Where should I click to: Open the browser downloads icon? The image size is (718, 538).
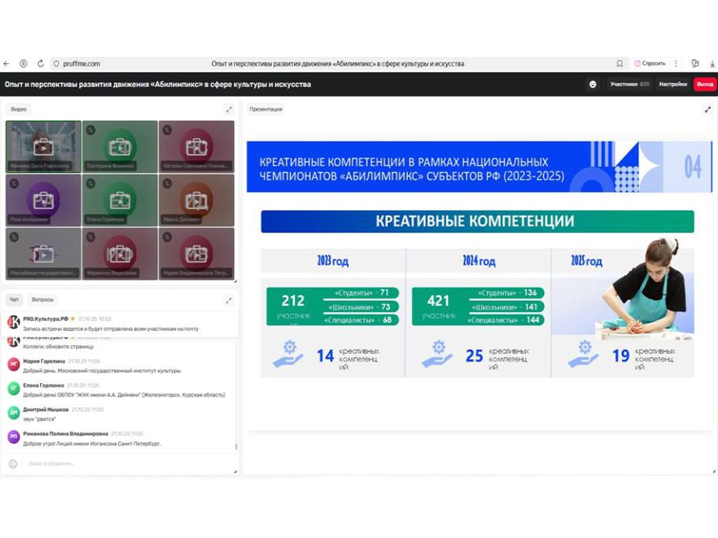click(712, 64)
